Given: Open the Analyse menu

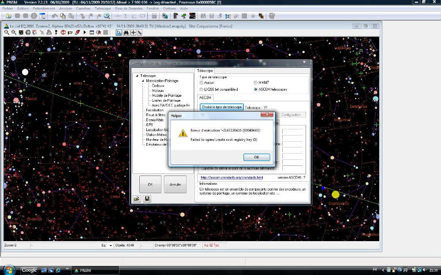Looking at the screenshot, I should (x=65, y=8).
